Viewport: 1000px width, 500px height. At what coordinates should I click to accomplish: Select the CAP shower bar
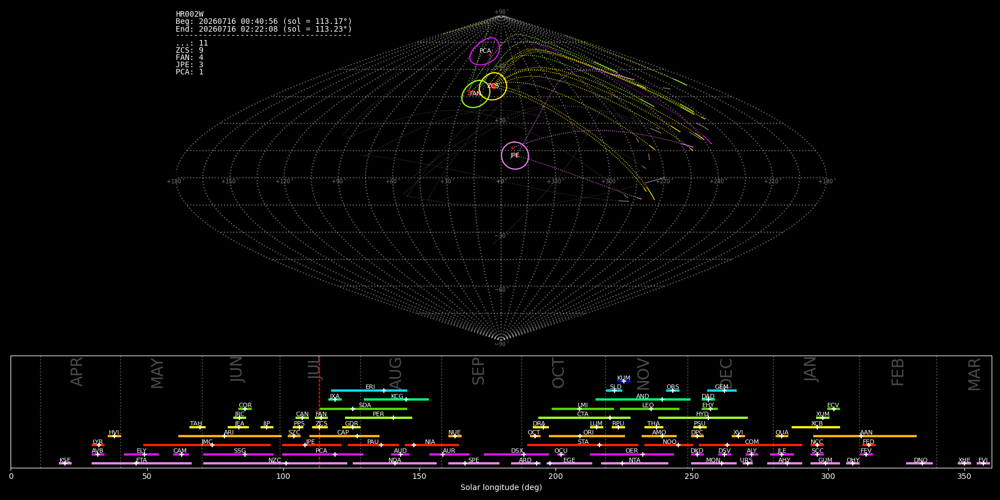pos(344,436)
